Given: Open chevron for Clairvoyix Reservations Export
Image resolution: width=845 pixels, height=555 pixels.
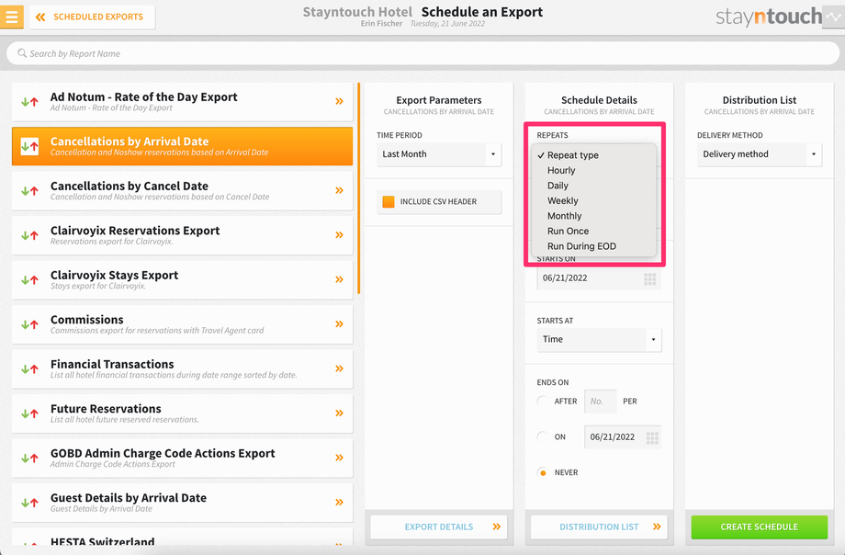Looking at the screenshot, I should coord(339,234).
